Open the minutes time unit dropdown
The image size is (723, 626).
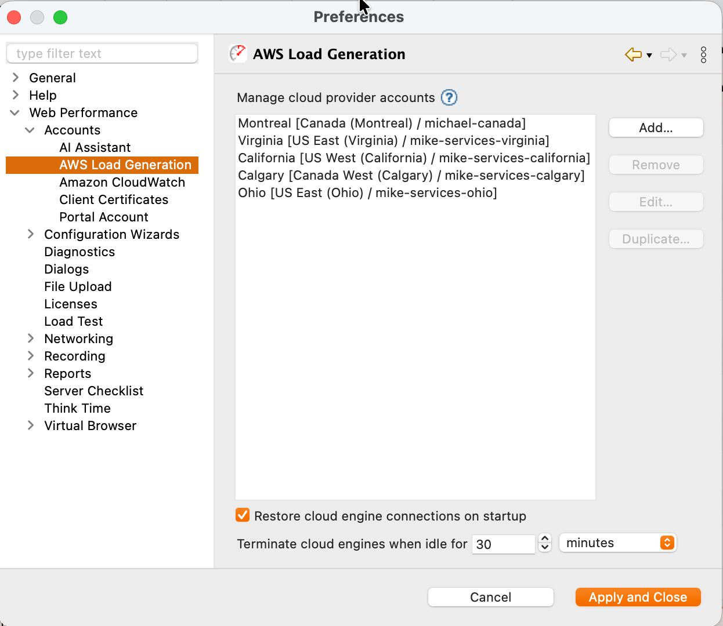coord(617,543)
